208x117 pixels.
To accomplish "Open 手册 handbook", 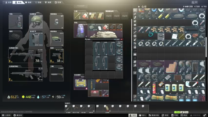I will point(174,115).
